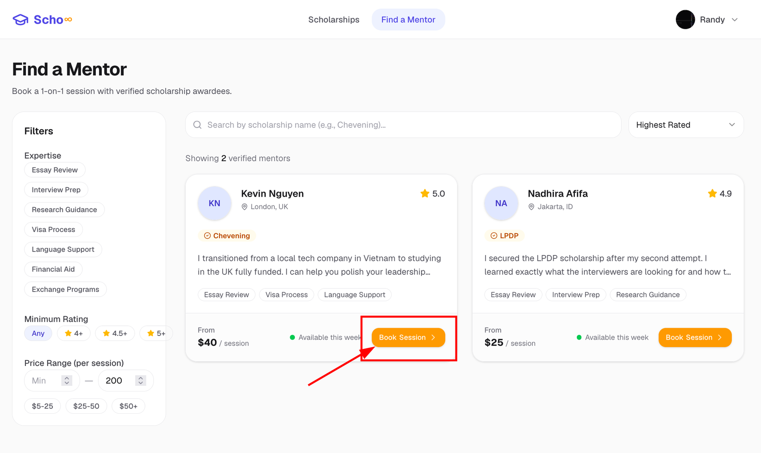Click Nadhira's Research Guidance tag
Viewport: 761px width, 453px height.
648,295
